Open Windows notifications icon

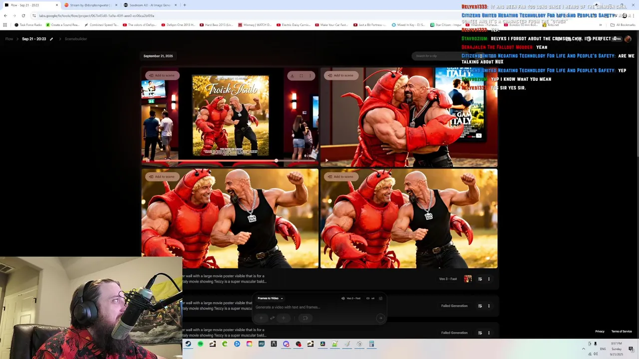pos(631,349)
